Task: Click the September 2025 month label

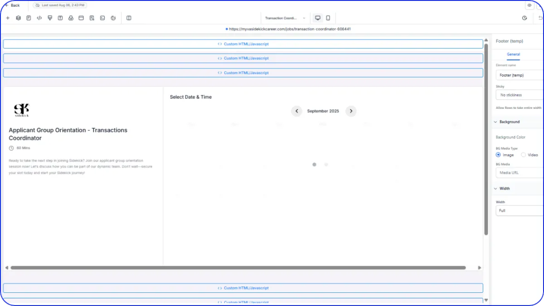Action: 323,111
